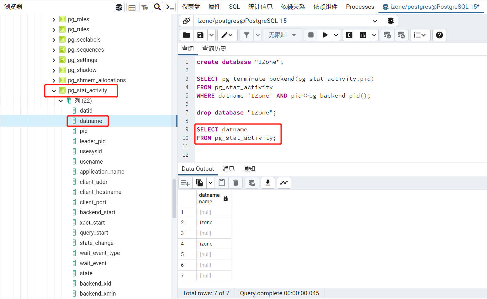The height and width of the screenshot is (299, 487).
Task: Collapse the pg_stat_activity tree node
Action: 54,91
